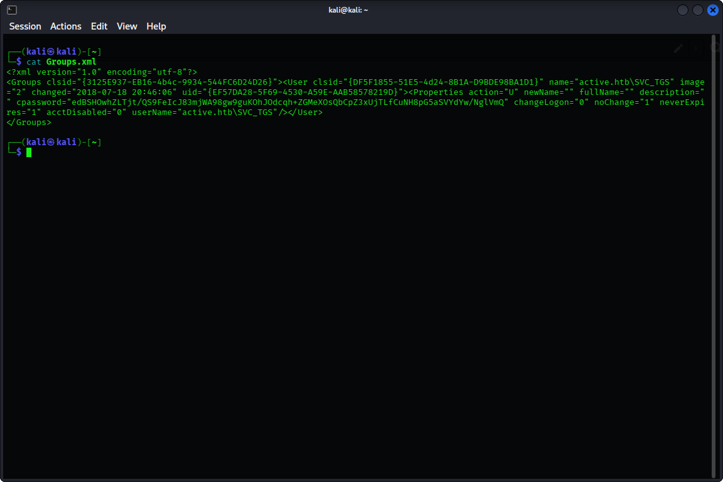
Task: Open the Edit menu
Action: click(99, 26)
